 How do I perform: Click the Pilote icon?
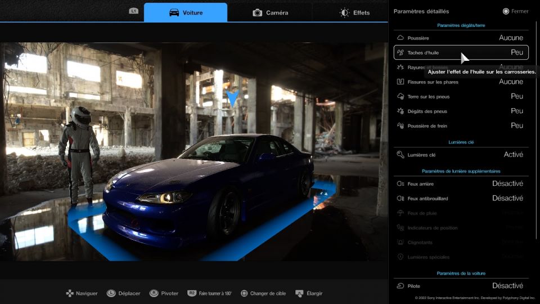400,286
